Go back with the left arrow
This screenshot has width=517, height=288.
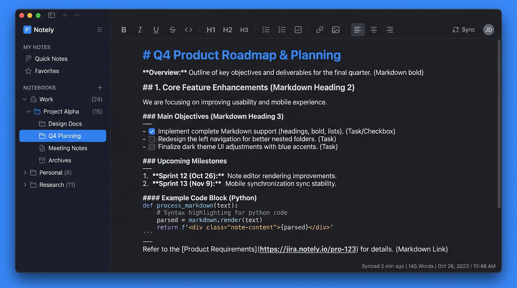tap(65, 15)
